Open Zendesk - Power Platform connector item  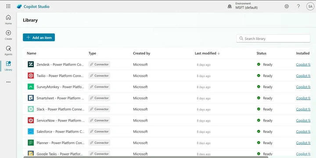point(60,65)
